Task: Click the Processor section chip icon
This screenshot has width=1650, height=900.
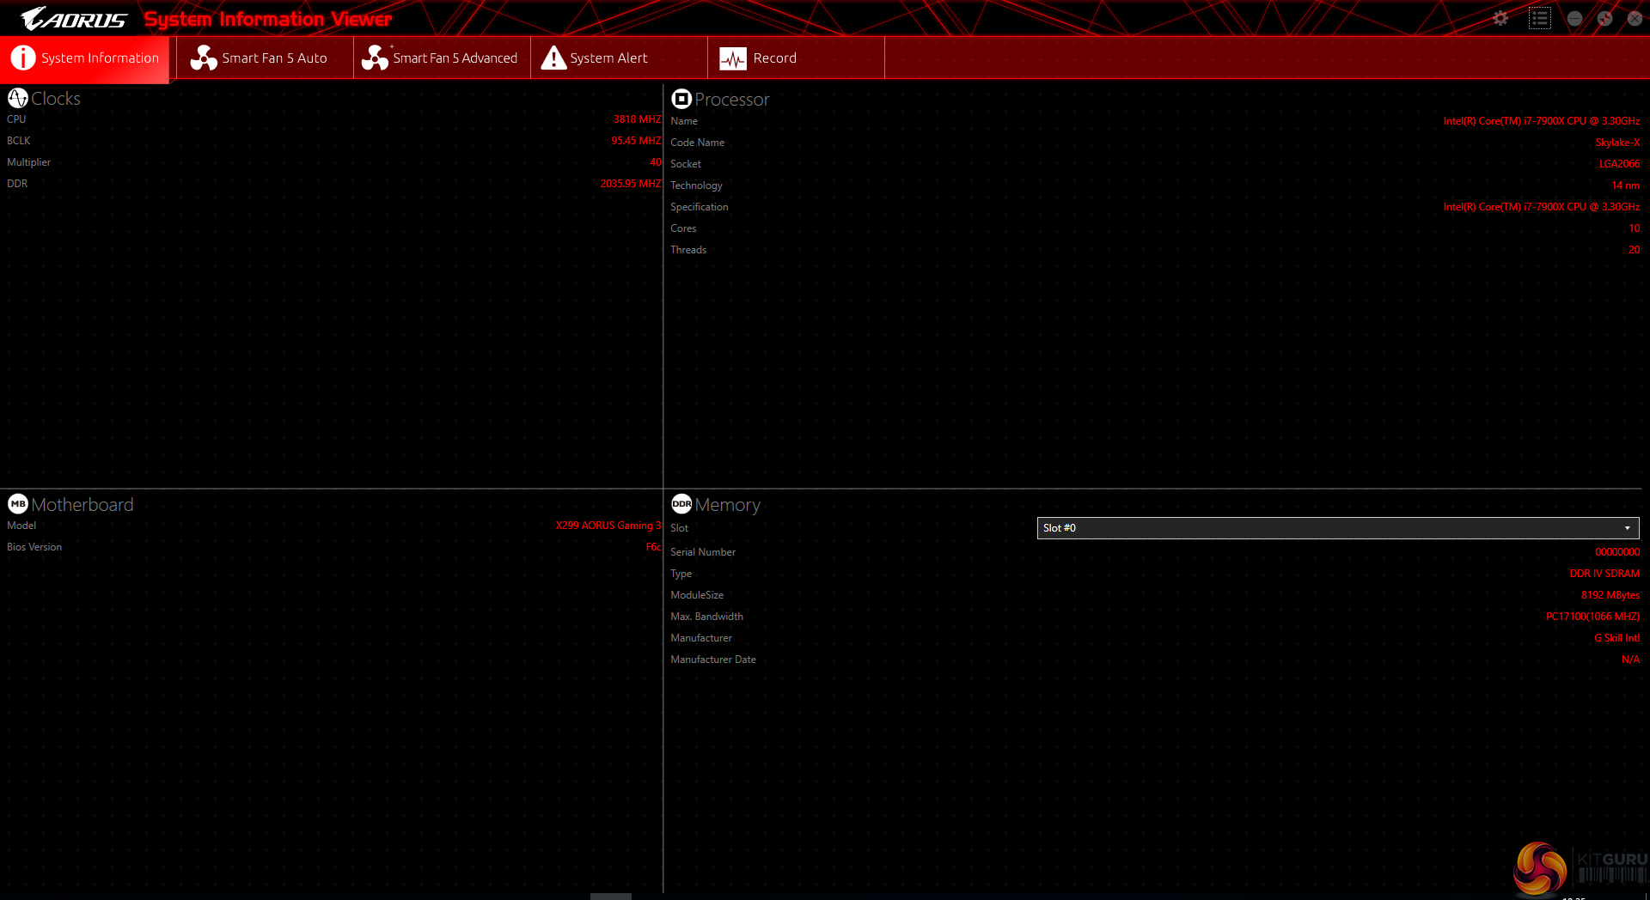Action: [681, 99]
